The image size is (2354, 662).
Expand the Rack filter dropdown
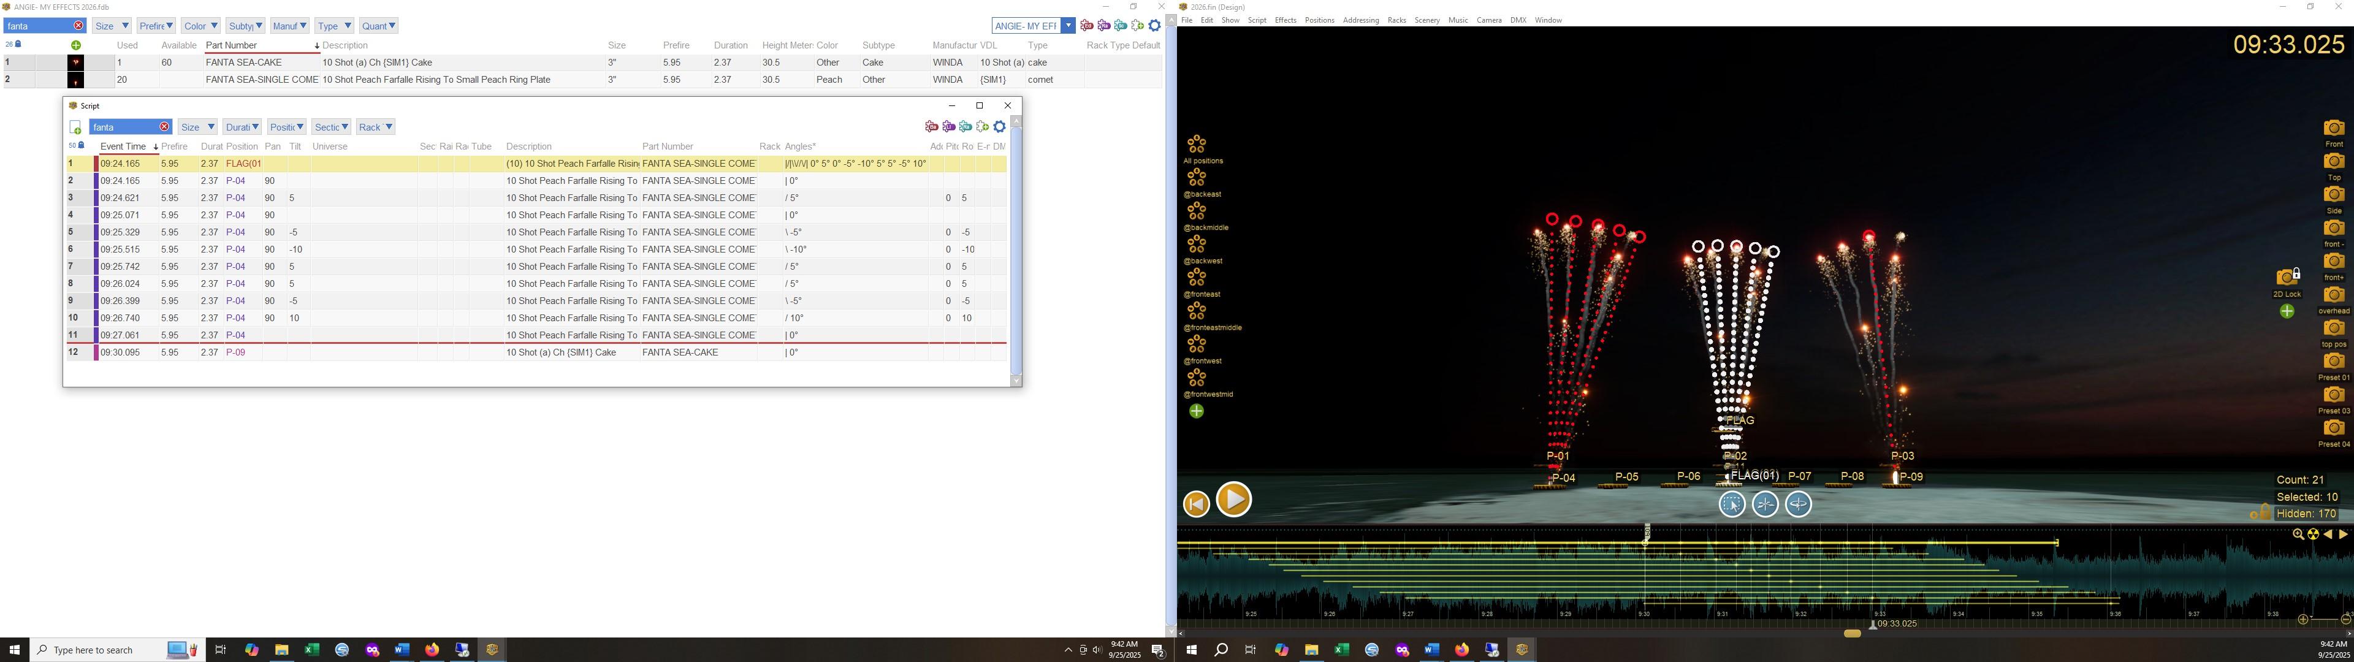pos(376,127)
